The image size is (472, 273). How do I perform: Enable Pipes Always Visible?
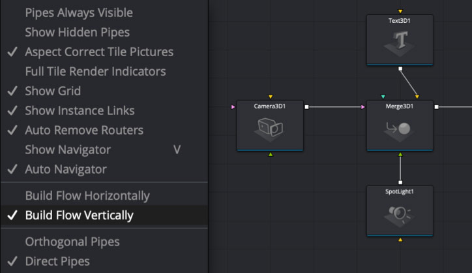click(78, 12)
